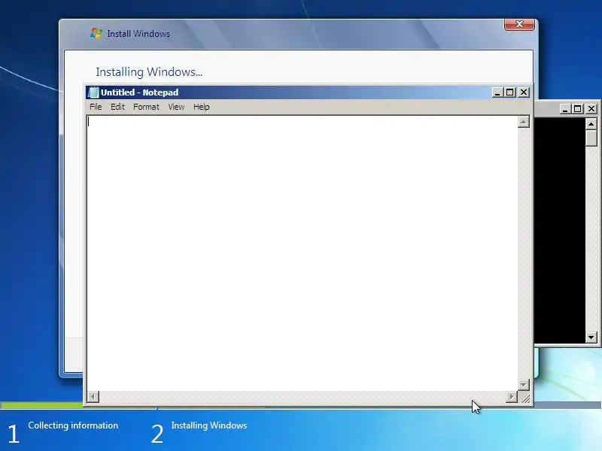This screenshot has height=451, width=602.
Task: Click Notepad vertical scrollbar down arrow
Action: [523, 384]
